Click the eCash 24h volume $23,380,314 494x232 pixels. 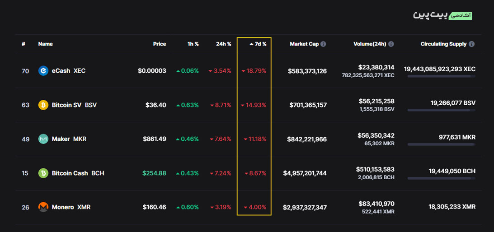tap(376, 67)
